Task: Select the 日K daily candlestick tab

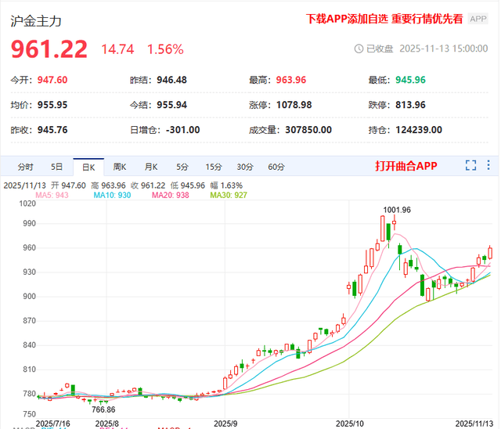Action: coord(87,167)
